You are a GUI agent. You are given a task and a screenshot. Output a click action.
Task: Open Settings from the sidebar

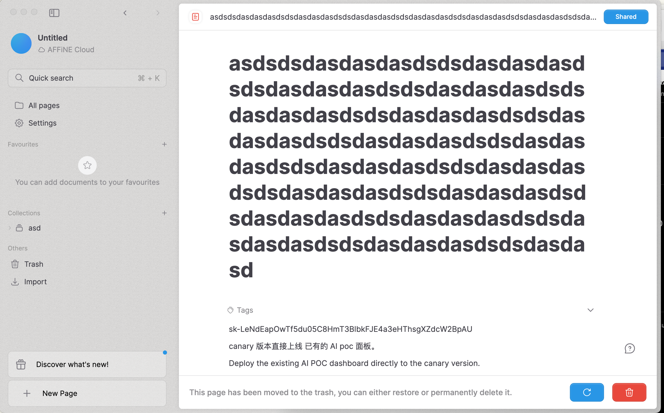(x=42, y=123)
